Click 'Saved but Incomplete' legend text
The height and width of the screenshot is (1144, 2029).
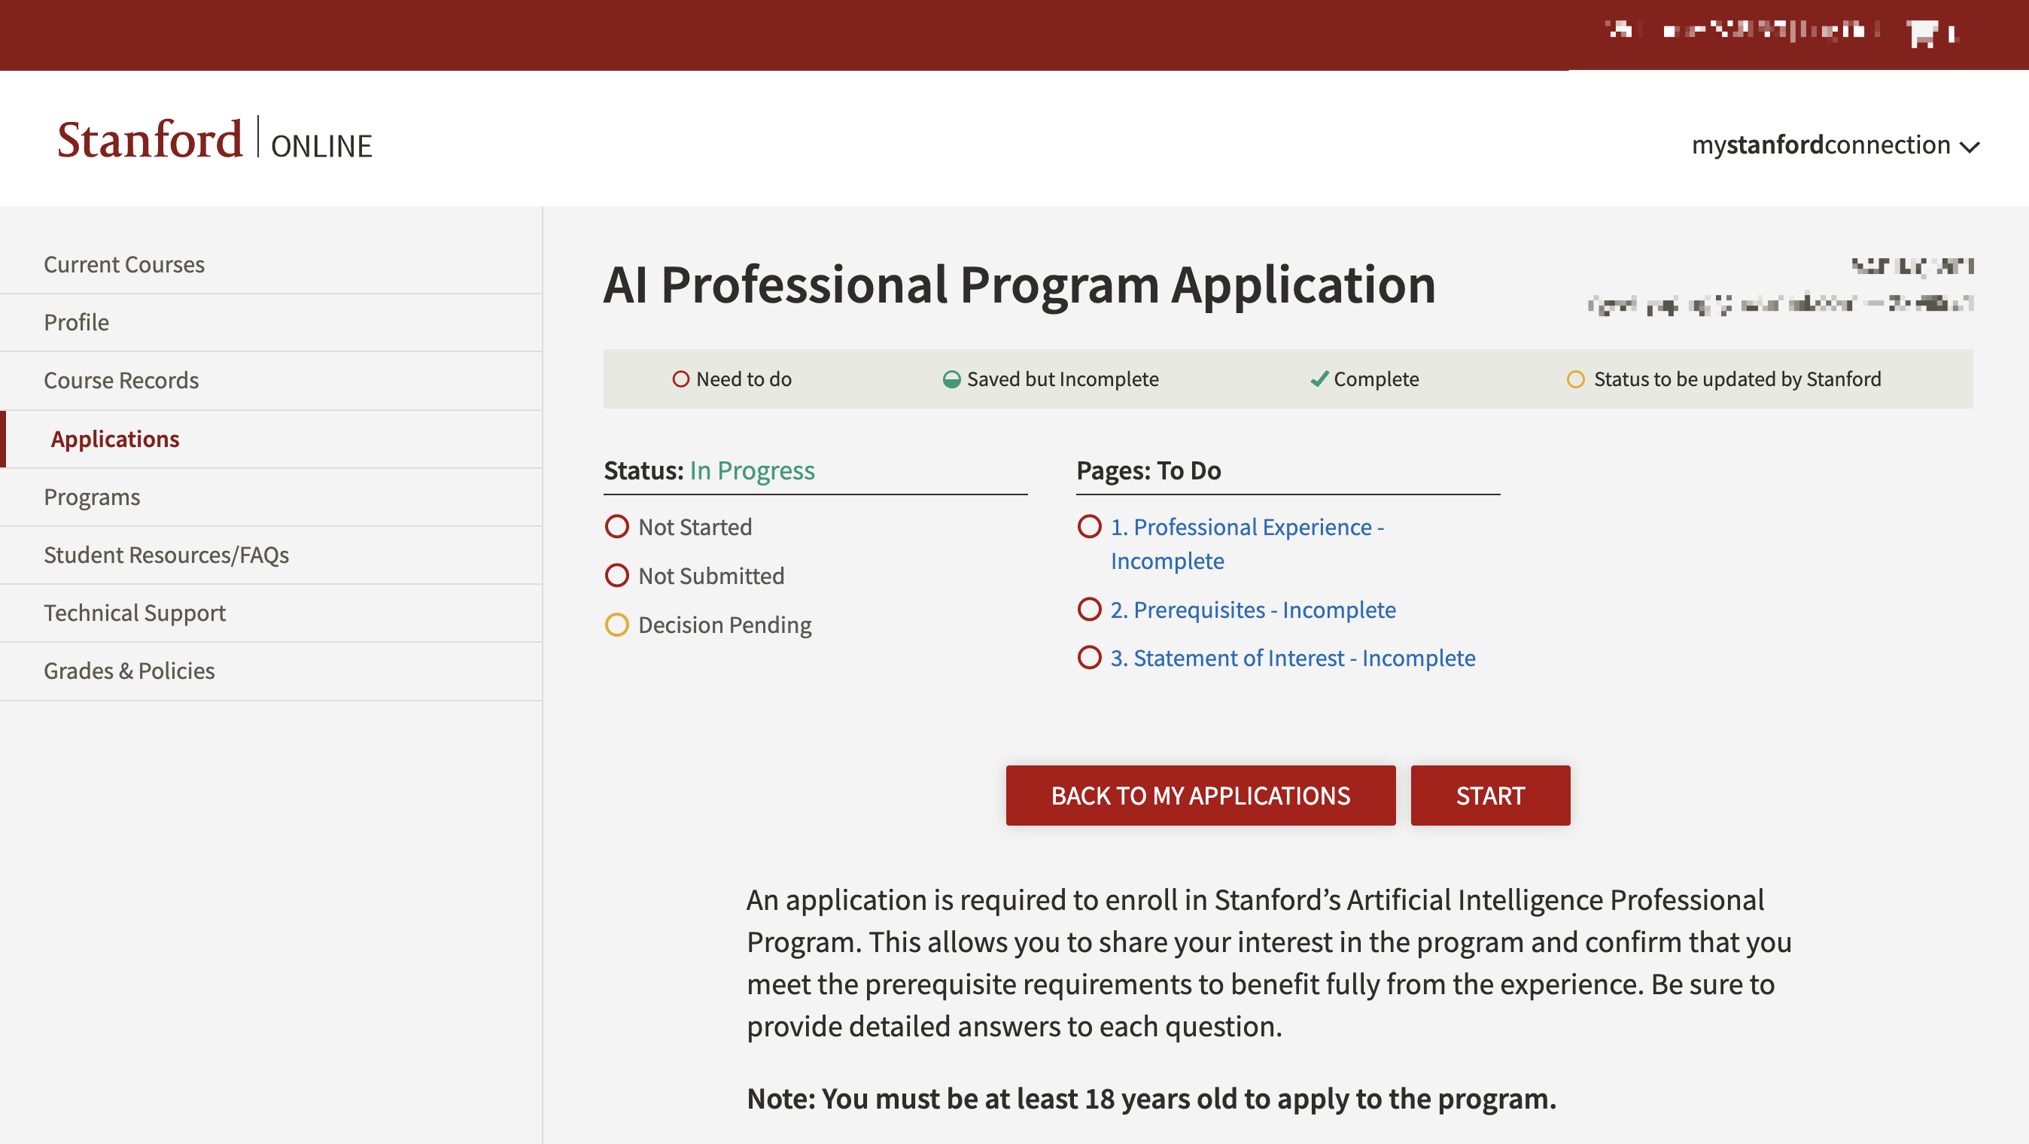(x=1063, y=379)
